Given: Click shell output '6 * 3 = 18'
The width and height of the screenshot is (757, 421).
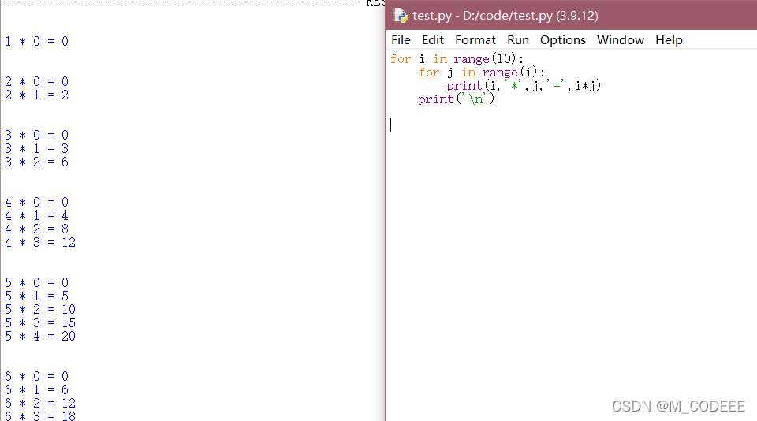Looking at the screenshot, I should click(x=40, y=415).
